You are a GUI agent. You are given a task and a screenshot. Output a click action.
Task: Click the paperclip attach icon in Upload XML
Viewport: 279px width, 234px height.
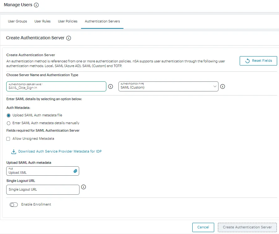tap(75, 171)
